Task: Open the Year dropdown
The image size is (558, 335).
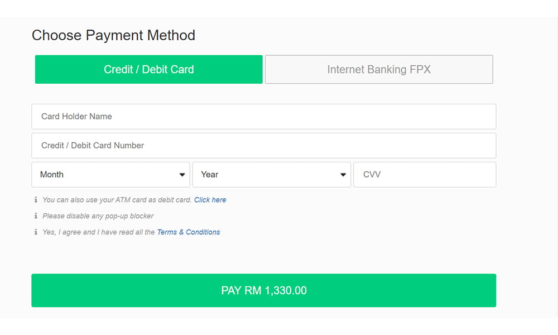Action: (x=272, y=175)
